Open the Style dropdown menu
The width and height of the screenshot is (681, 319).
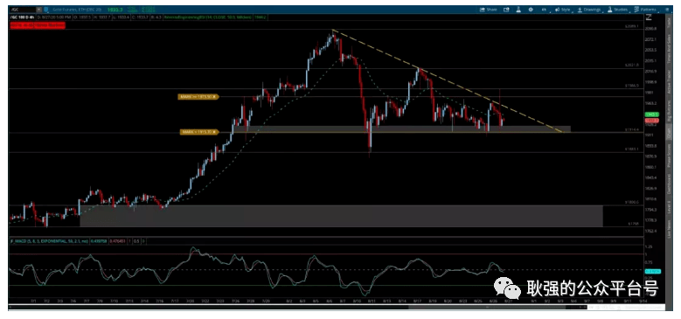coord(562,9)
